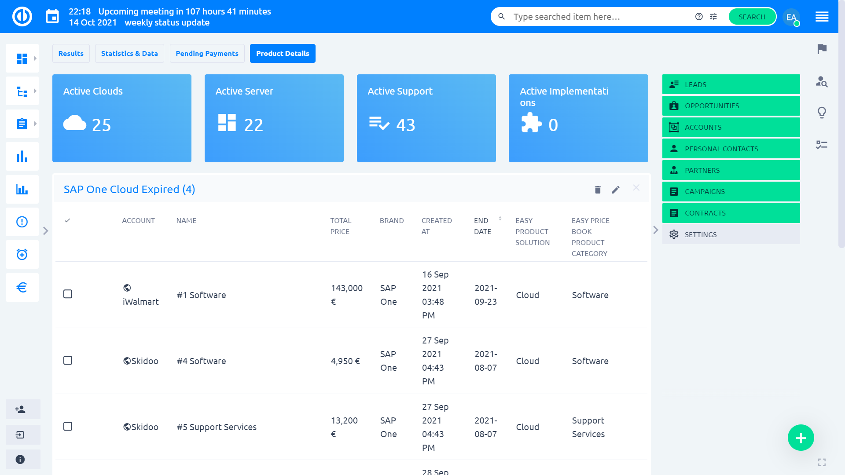Open the Active Clouds tile
Viewport: 845px width, 475px height.
tap(122, 118)
